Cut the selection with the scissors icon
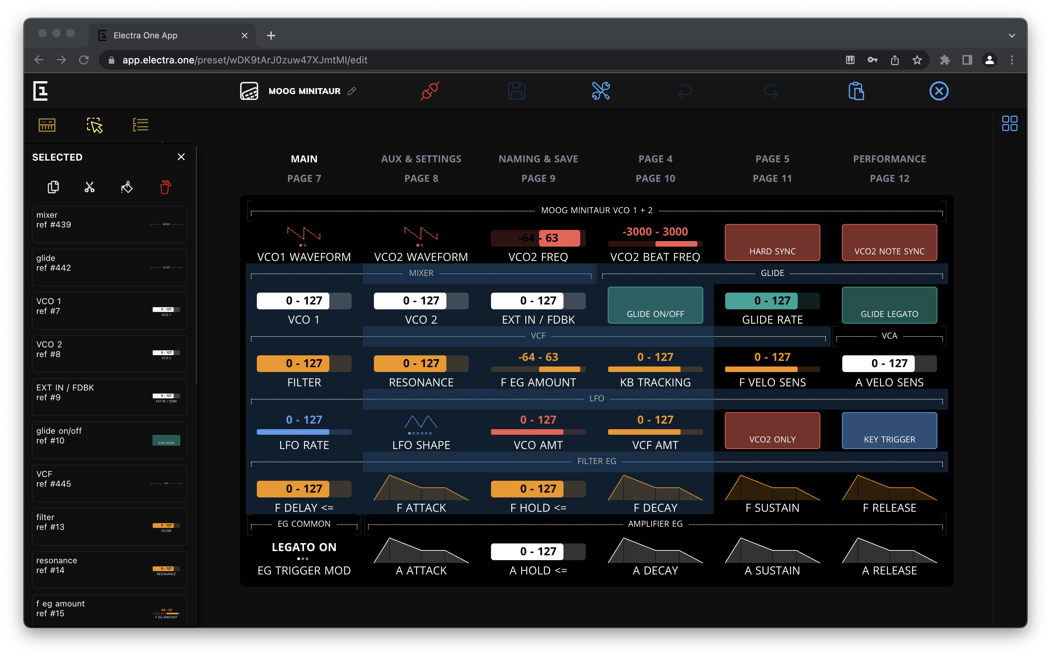This screenshot has height=657, width=1051. point(90,187)
